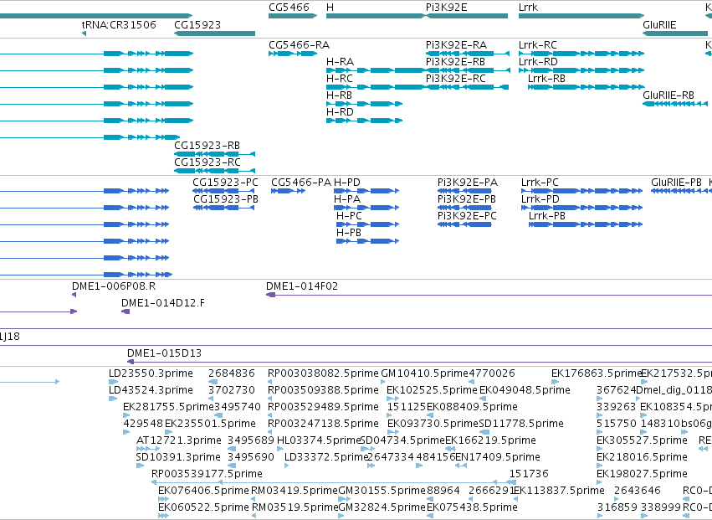Viewport: 712px width, 520px height.
Task: Click the Lrrk-RC transcript label
Action: click(x=538, y=45)
